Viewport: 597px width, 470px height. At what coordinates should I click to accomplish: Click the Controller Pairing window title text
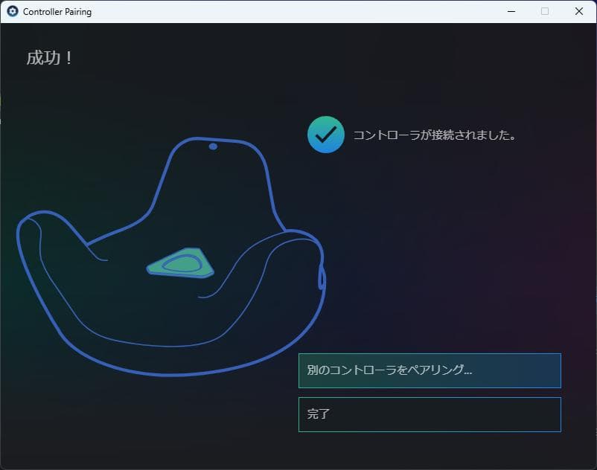[x=57, y=12]
